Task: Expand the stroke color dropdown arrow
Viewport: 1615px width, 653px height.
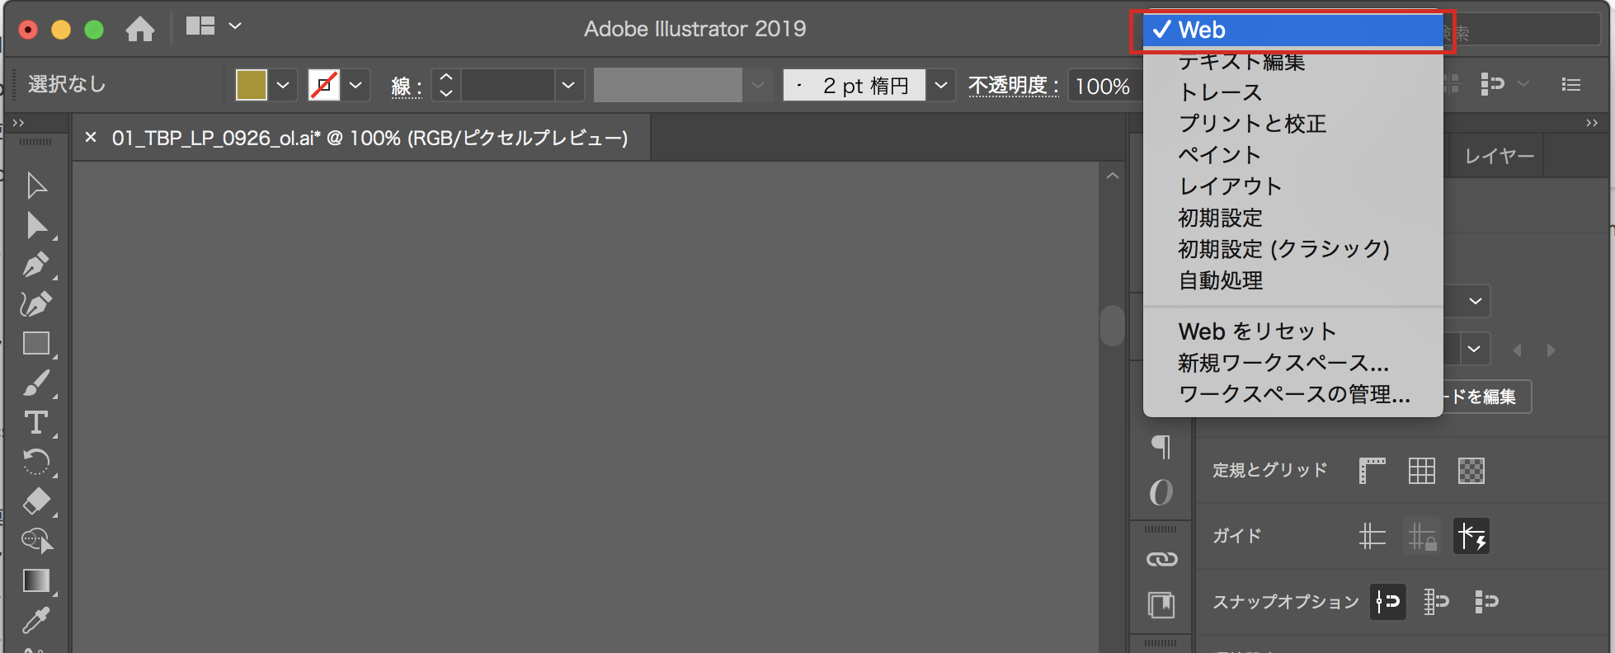Action: tap(355, 85)
